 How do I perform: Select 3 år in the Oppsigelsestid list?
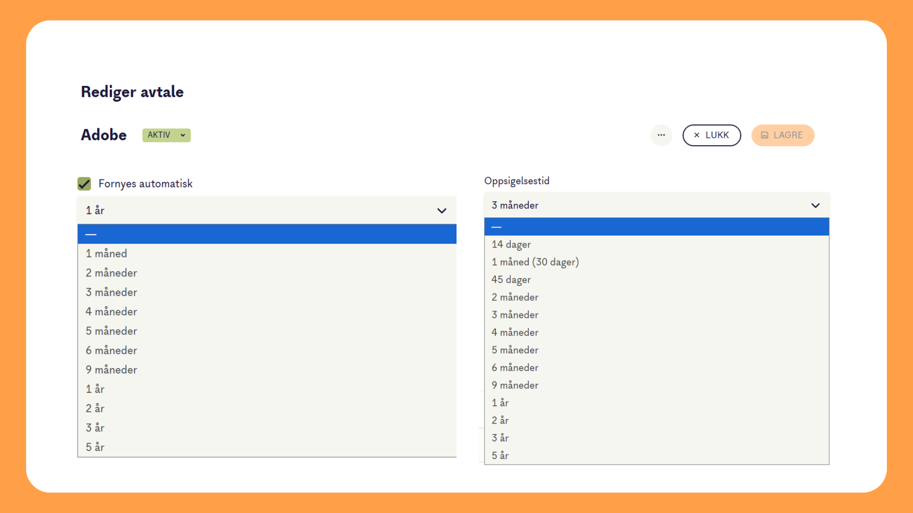(x=500, y=438)
